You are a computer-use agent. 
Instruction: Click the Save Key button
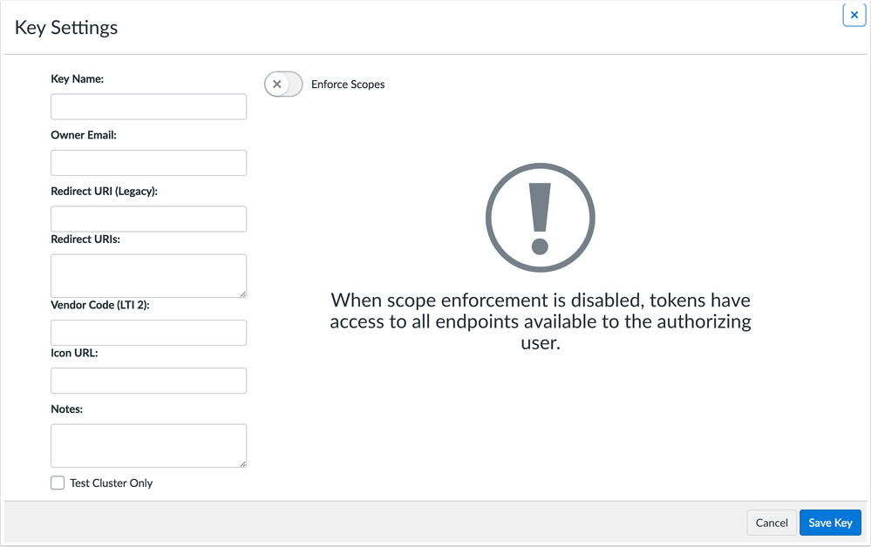(x=829, y=523)
